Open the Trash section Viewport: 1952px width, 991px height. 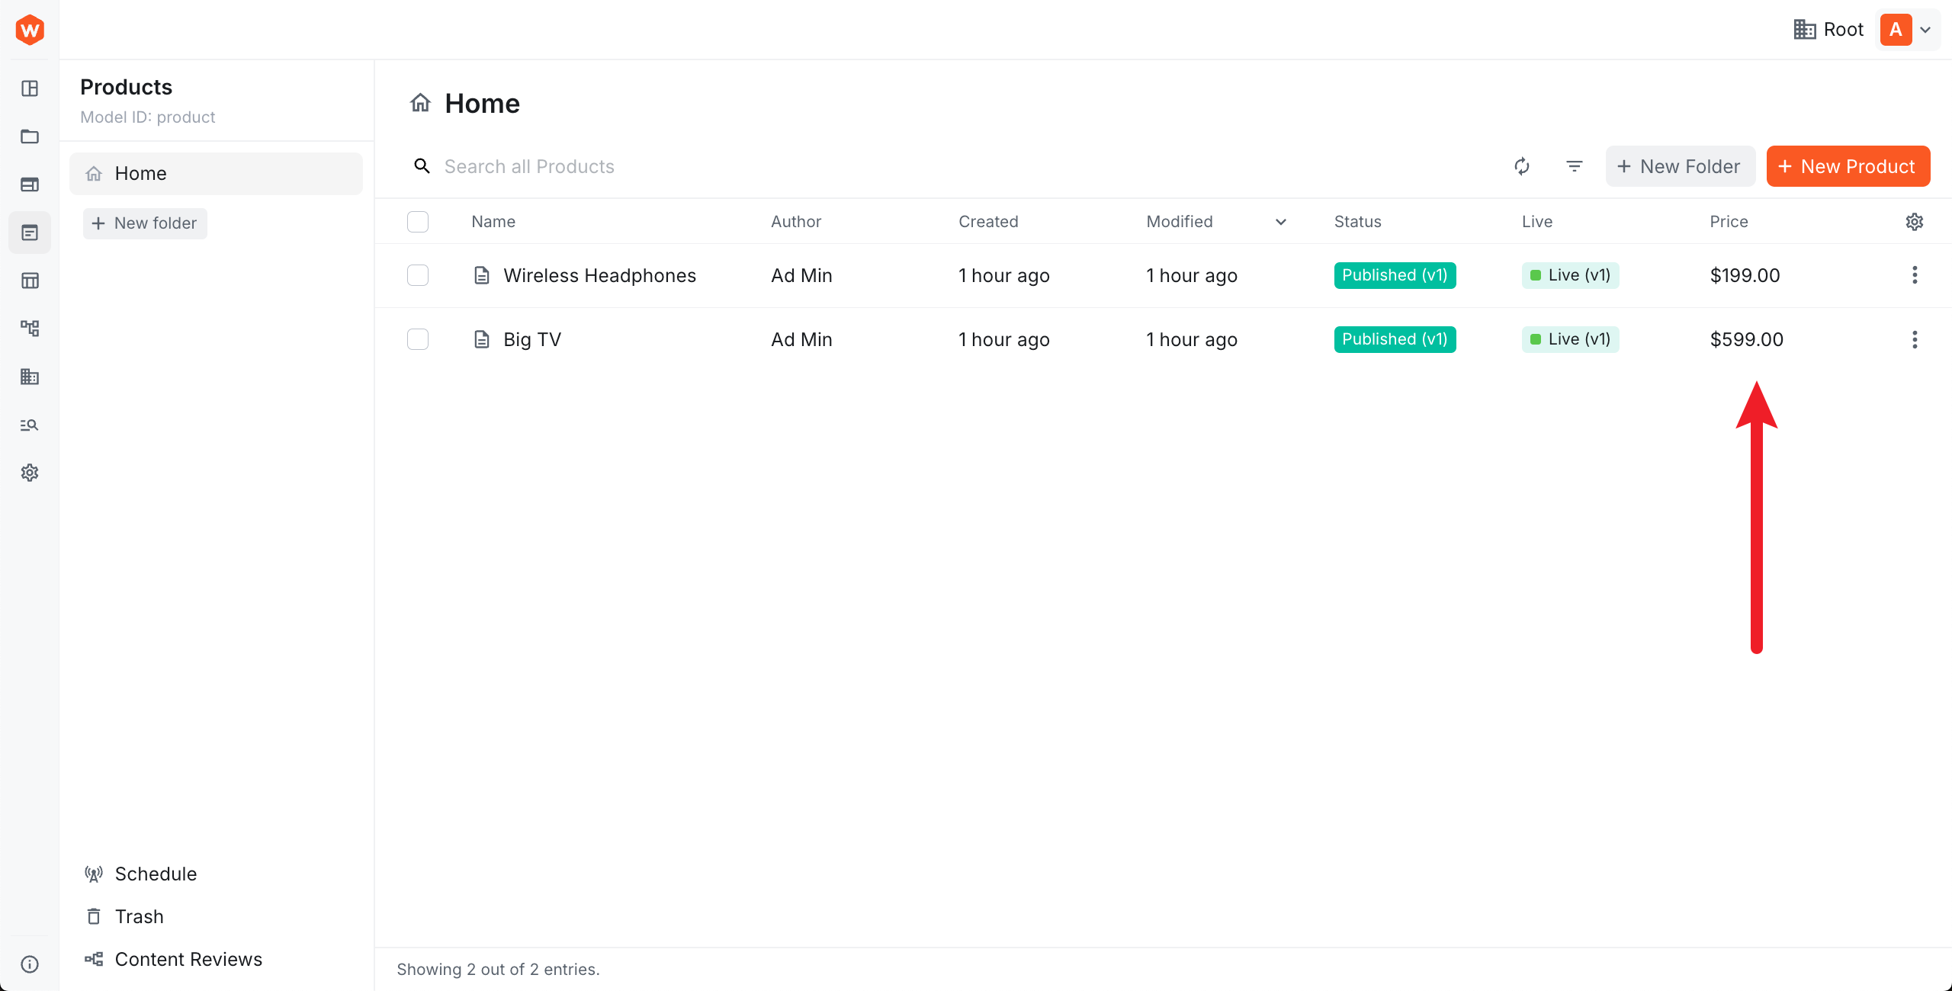(x=139, y=916)
